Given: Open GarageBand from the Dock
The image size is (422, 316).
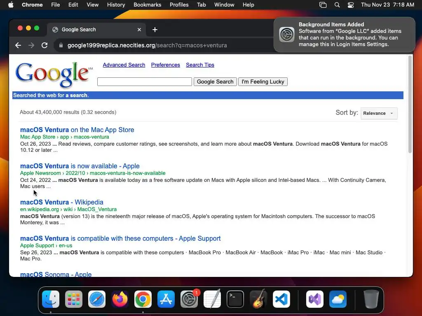Looking at the screenshot, I should pos(258,299).
